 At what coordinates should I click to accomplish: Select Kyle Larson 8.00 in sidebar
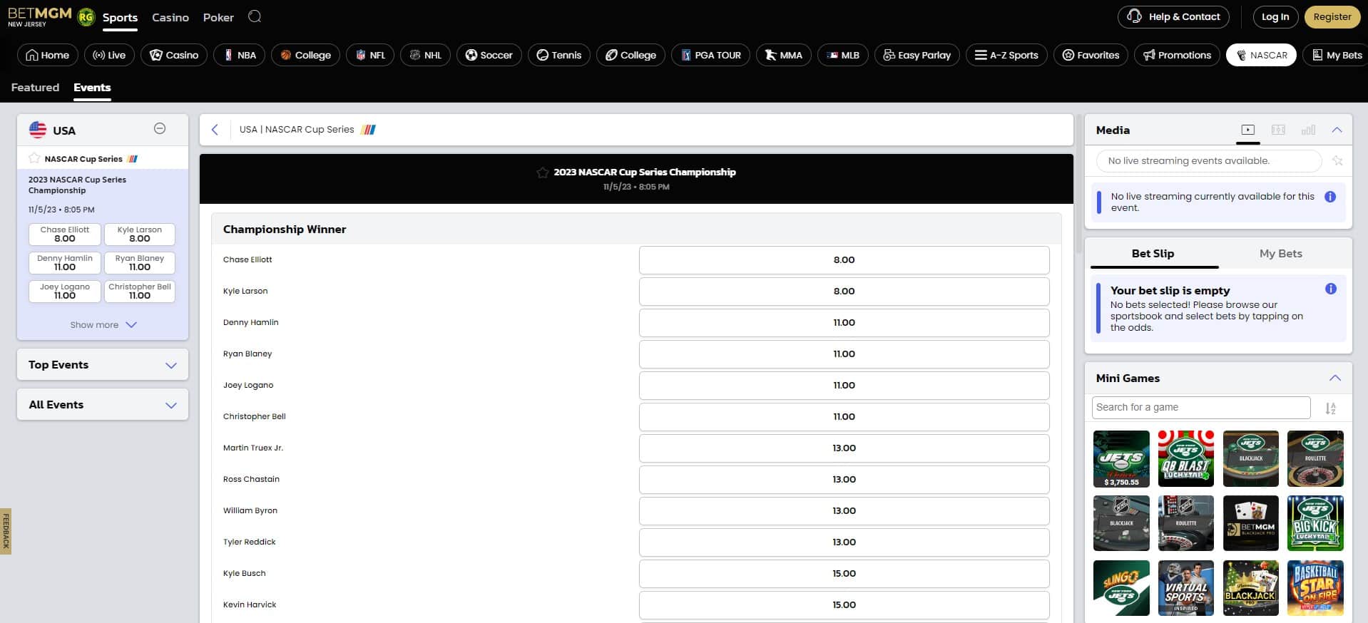[x=140, y=235]
